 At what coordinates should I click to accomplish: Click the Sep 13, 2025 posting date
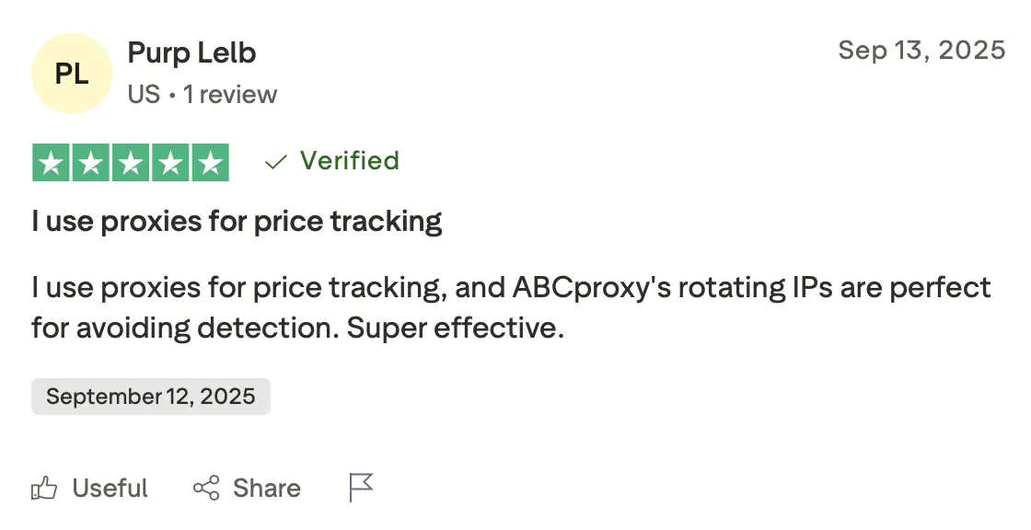click(922, 50)
